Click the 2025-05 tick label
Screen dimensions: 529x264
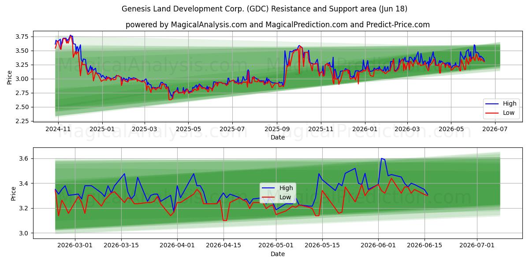tap(188, 129)
